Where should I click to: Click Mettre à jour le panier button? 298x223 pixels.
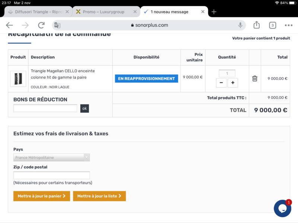pos(41,196)
